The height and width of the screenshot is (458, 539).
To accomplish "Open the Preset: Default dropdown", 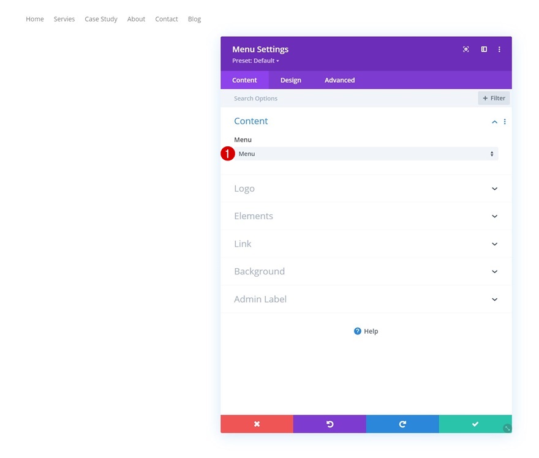I will tap(255, 61).
